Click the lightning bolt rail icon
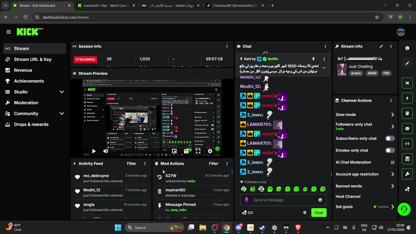 pyautogui.click(x=407, y=98)
